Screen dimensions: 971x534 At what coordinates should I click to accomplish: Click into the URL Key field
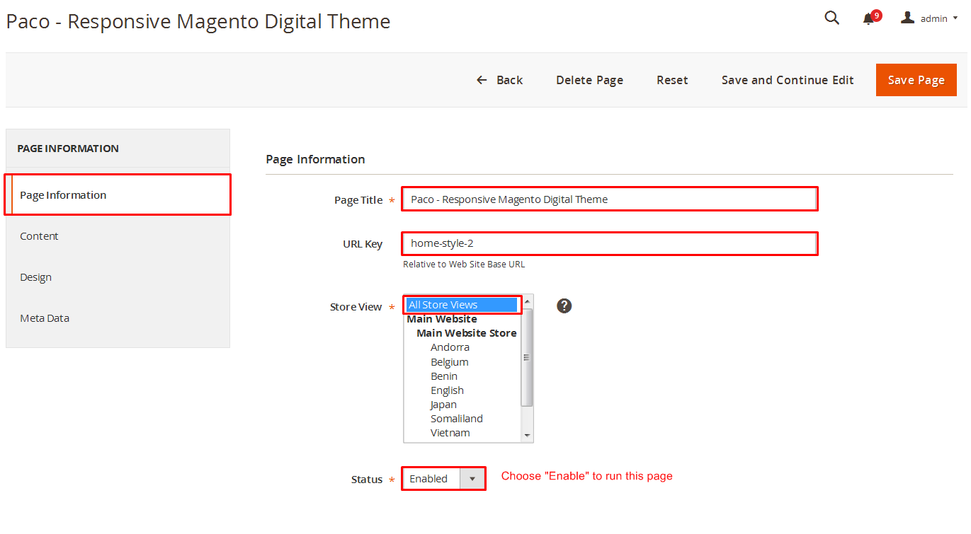pos(610,243)
